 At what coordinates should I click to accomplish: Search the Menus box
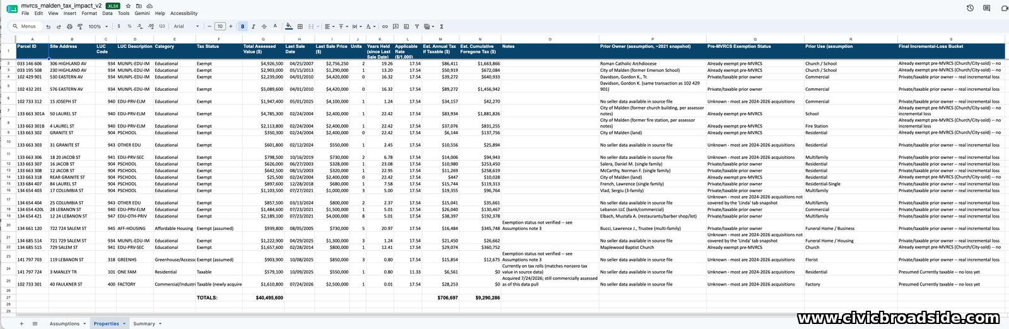click(x=25, y=26)
